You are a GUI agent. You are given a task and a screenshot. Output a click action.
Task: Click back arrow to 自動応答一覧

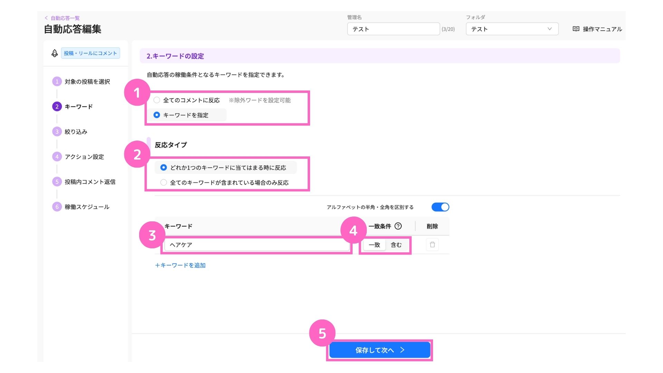pos(46,18)
